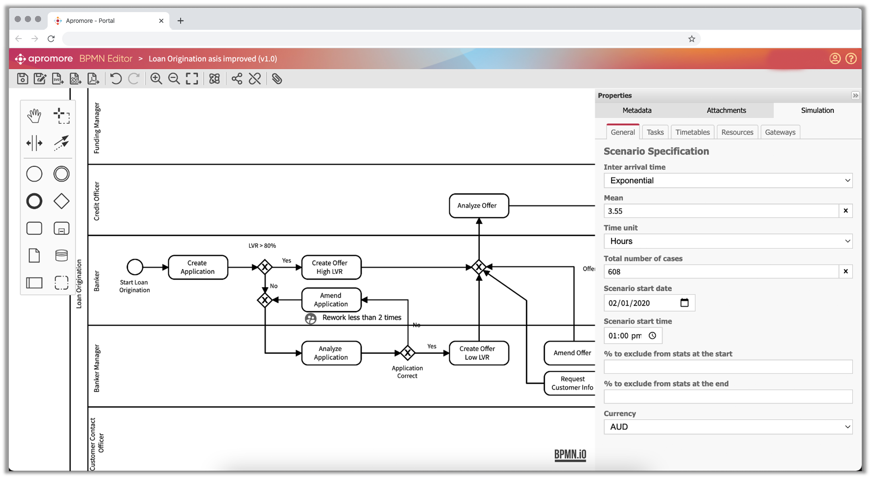
Task: Activate the Lasso selection tool
Action: [61, 115]
